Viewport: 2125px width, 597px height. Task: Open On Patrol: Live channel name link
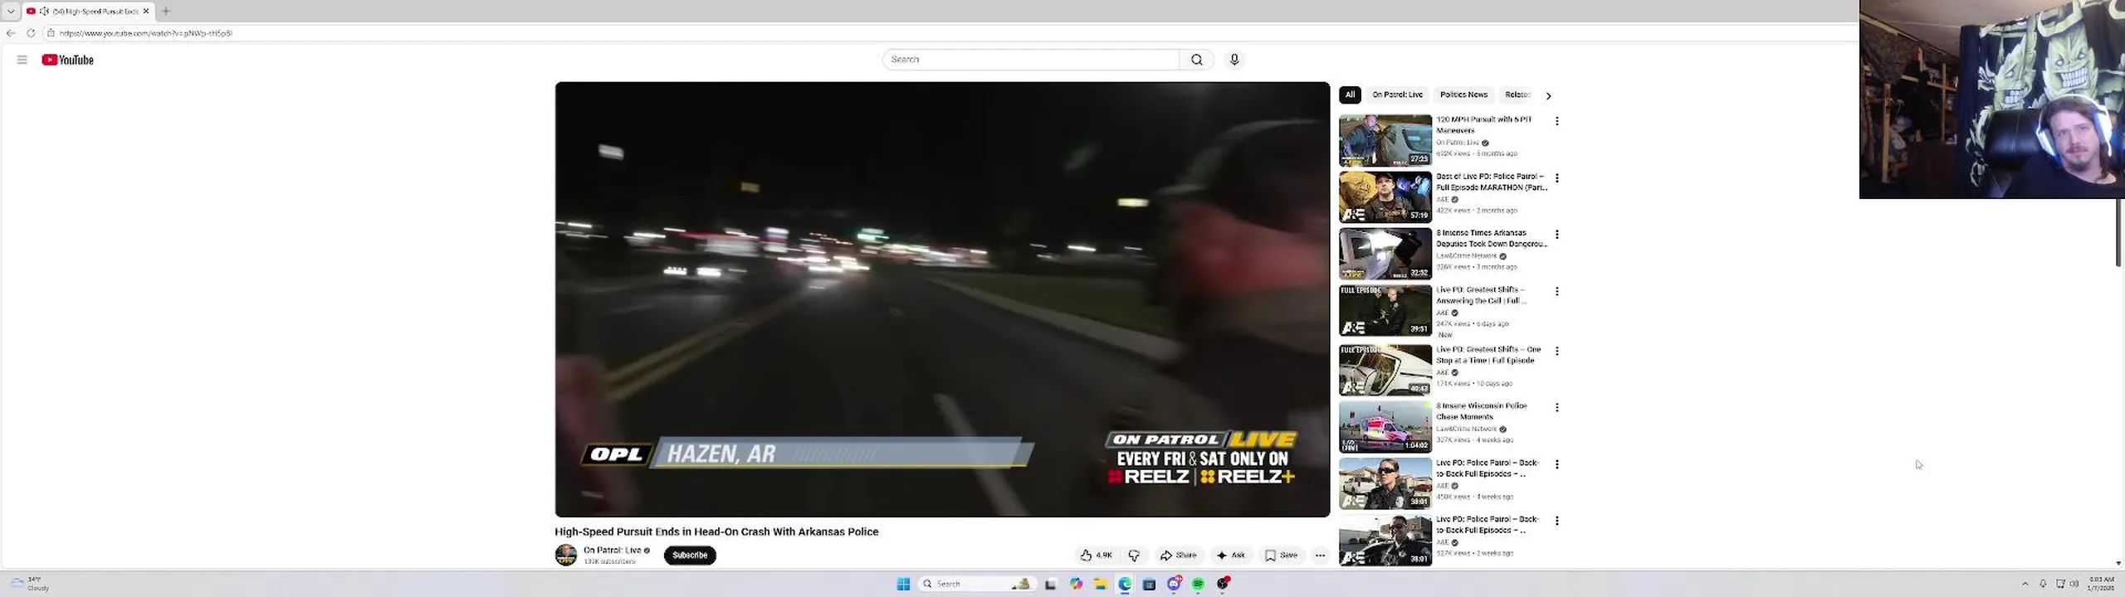612,551
